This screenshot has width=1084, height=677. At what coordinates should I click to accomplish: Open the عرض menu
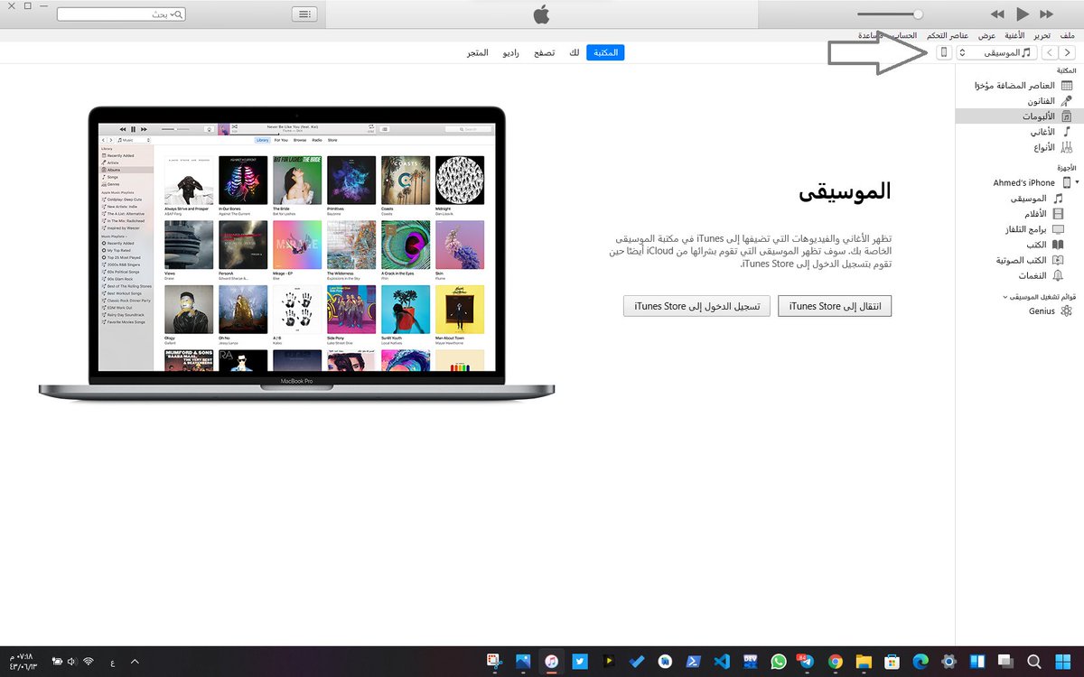point(987,35)
